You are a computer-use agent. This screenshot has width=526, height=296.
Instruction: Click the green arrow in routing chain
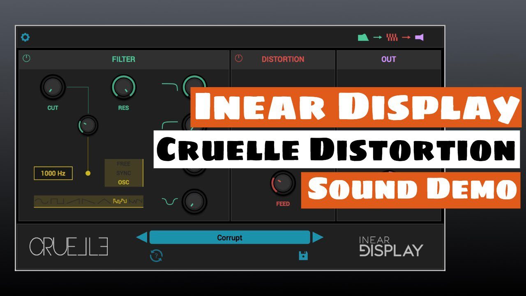[x=378, y=37]
